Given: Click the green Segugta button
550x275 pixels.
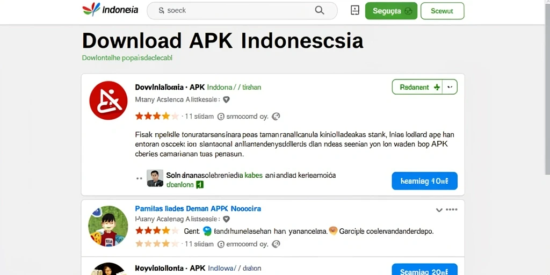Looking at the screenshot, I should [x=391, y=11].
